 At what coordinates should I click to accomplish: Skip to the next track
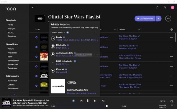point(95,101)
